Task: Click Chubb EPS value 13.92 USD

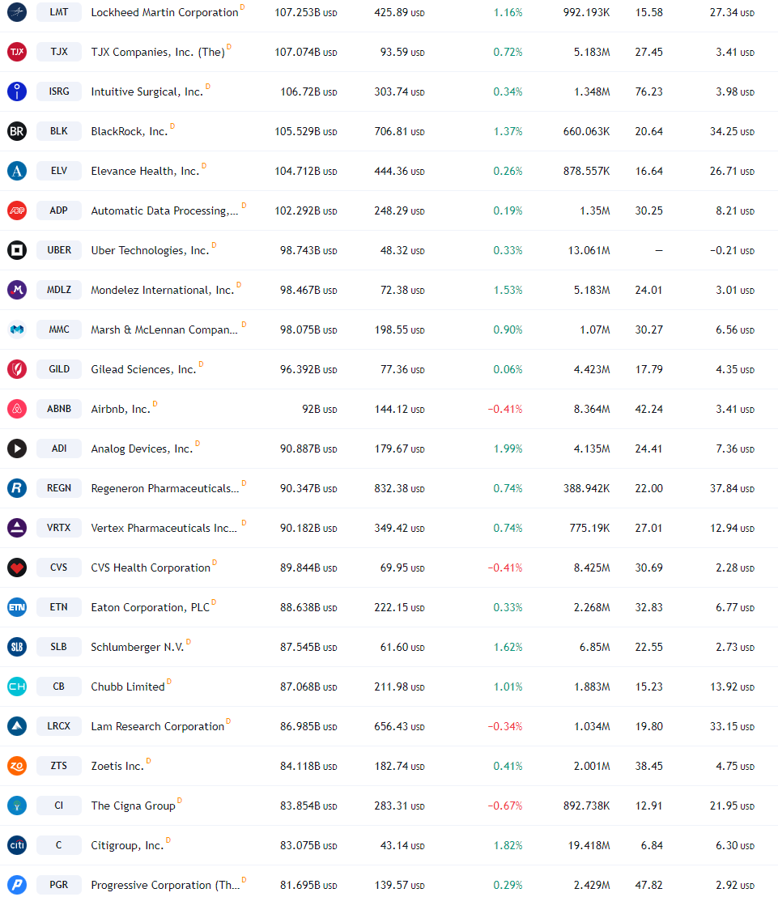Action: coord(732,687)
